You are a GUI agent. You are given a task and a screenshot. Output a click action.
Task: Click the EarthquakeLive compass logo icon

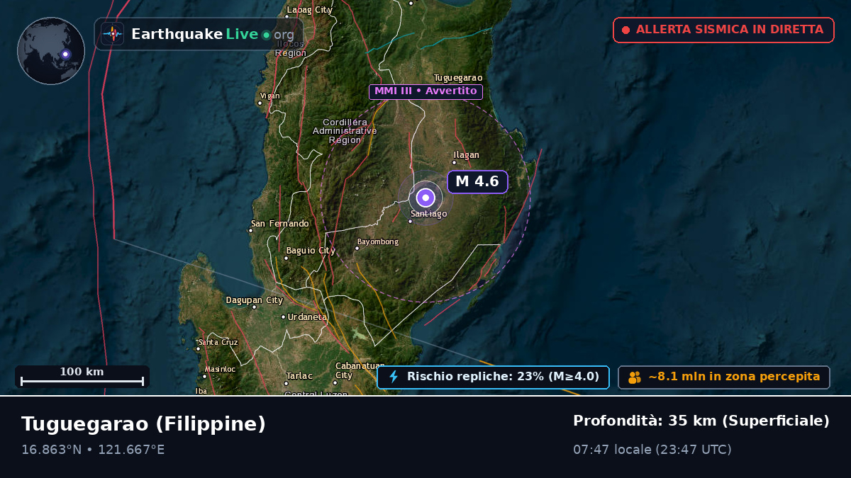click(112, 34)
